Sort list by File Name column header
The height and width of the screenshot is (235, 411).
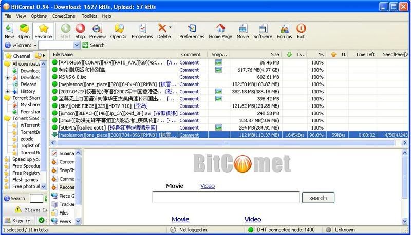pyautogui.click(x=114, y=54)
